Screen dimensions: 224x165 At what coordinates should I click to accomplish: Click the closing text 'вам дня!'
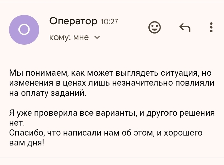(x=27, y=143)
